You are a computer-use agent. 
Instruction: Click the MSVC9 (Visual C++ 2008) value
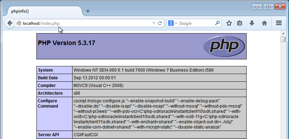tap(98, 86)
